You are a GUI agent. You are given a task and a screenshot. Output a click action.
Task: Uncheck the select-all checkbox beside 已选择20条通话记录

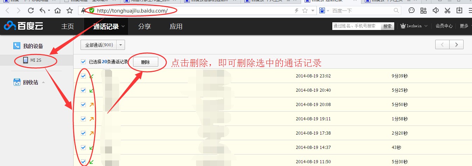[x=83, y=62]
